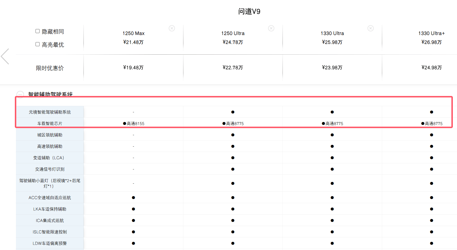Select the 1250 Max model name
The height and width of the screenshot is (250, 457).
point(133,33)
